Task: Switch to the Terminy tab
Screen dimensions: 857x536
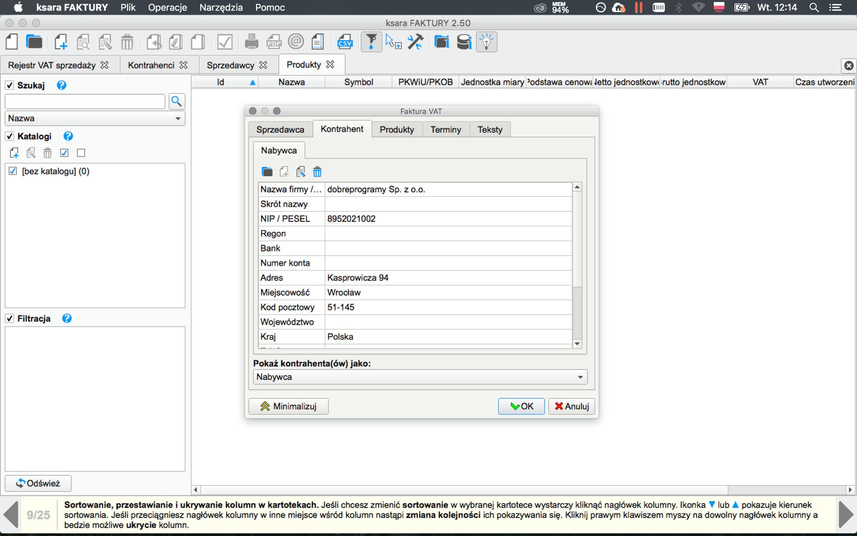Action: 446,130
